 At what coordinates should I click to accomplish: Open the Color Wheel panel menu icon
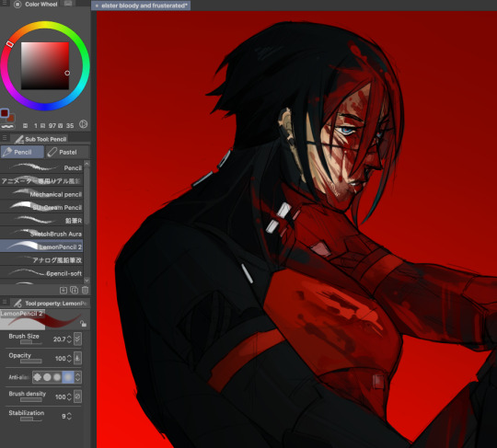point(5,3)
